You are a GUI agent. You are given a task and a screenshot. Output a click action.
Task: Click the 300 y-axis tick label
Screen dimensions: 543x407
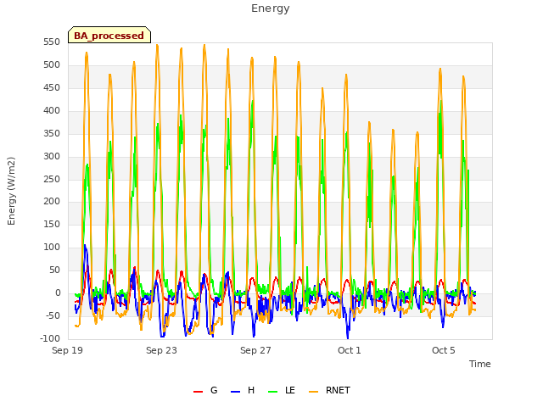[x=52, y=156]
